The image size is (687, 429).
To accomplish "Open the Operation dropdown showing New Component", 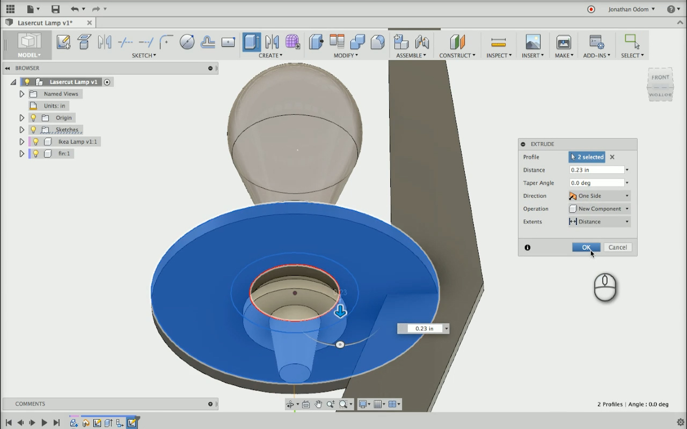I will click(x=599, y=209).
